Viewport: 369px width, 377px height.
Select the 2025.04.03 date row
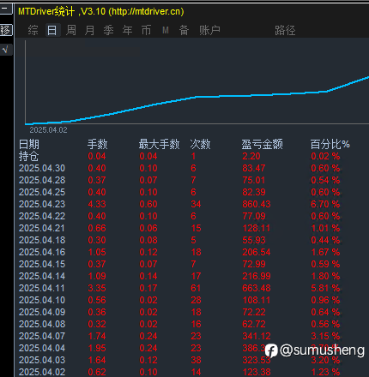click(42, 360)
